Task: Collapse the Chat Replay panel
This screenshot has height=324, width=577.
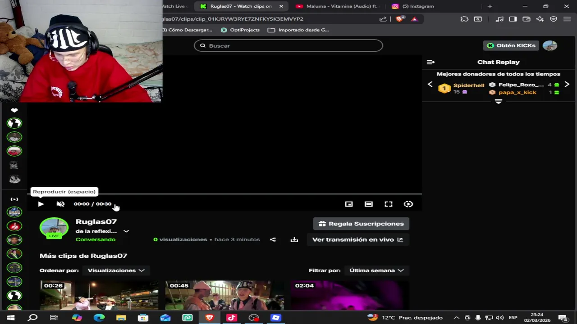Action: [x=430, y=62]
